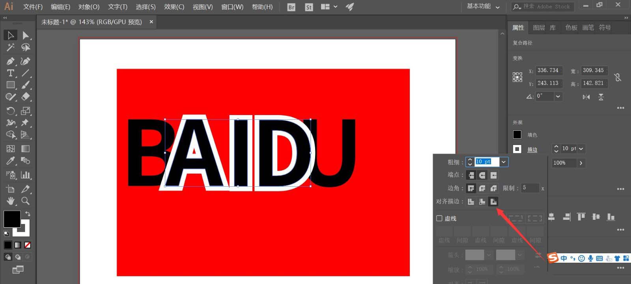Set bevel join for stroke corners
The height and width of the screenshot is (284, 631).
tap(493, 188)
